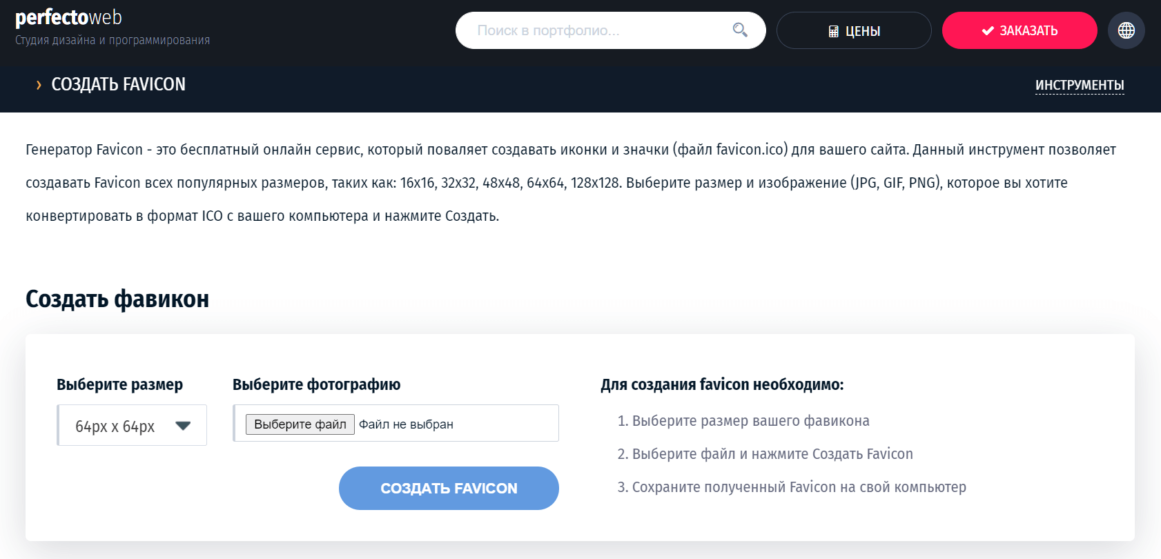Click the Генератор Favicon description paragraph
The image size is (1161, 559).
click(x=571, y=183)
